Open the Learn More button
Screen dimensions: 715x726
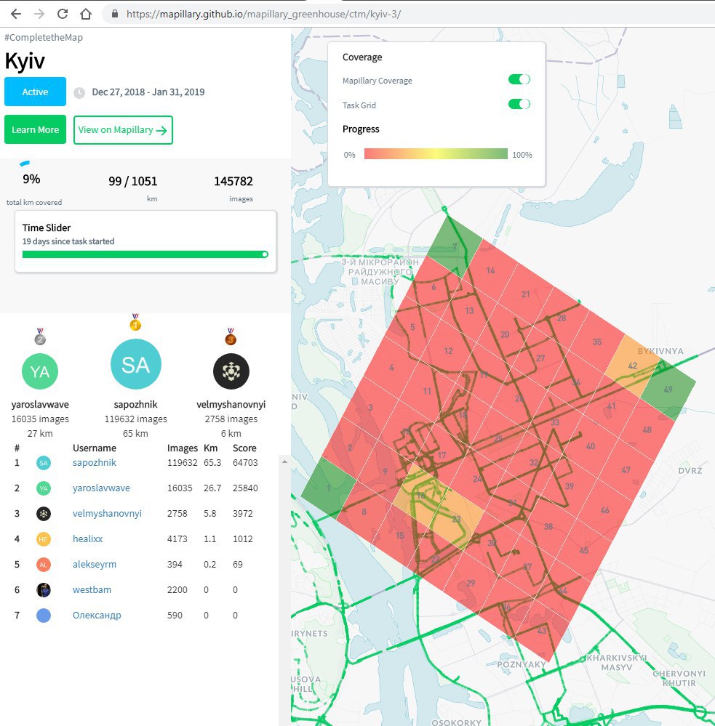35,129
